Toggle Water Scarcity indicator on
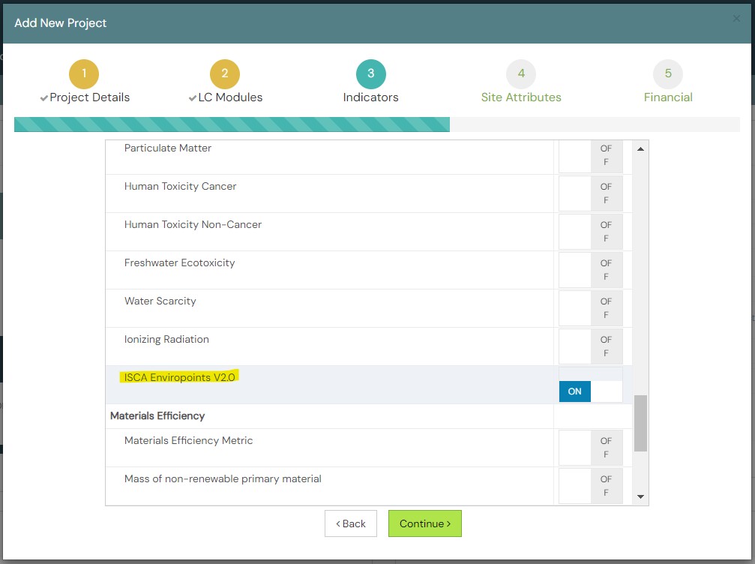755x564 pixels. (x=590, y=307)
